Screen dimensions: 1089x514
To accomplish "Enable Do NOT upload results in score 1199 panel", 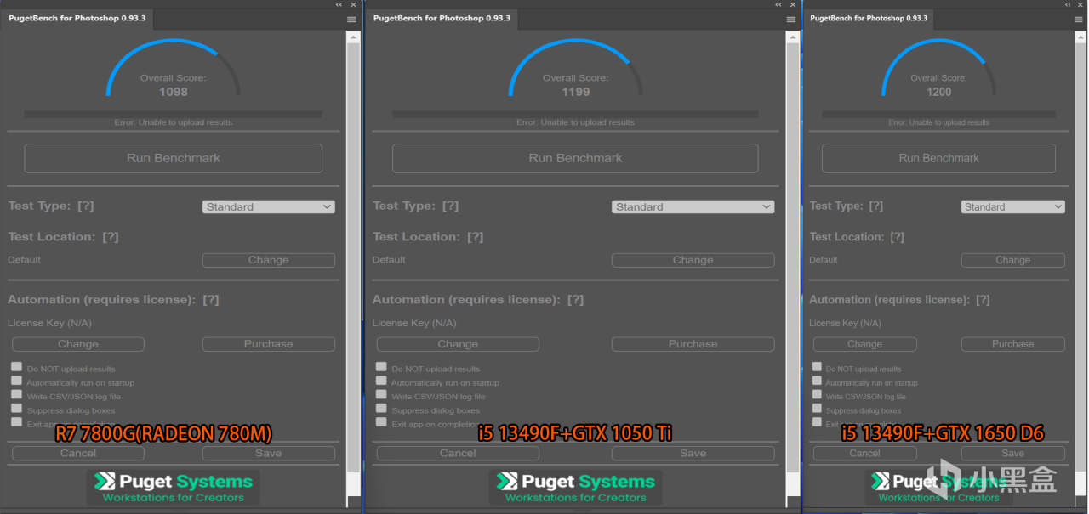I will [381, 367].
